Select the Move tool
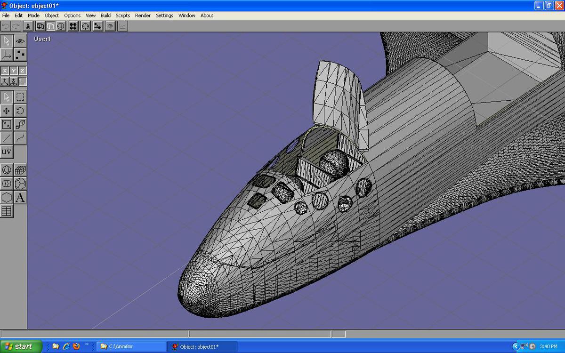Image resolution: width=565 pixels, height=353 pixels. (x=7, y=111)
